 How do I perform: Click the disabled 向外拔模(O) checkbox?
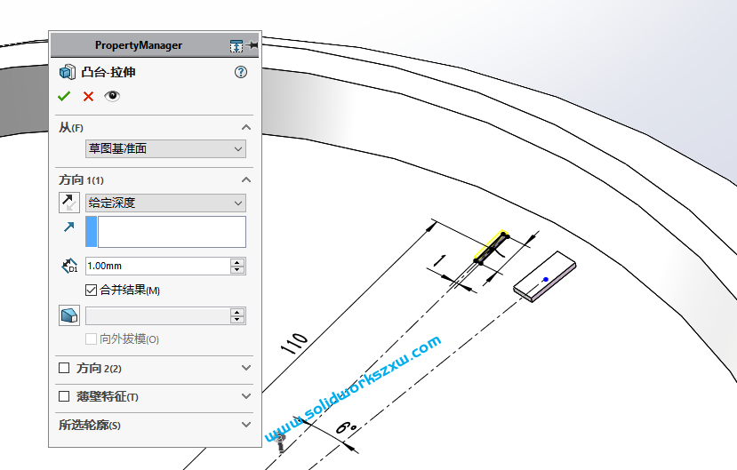(x=92, y=339)
